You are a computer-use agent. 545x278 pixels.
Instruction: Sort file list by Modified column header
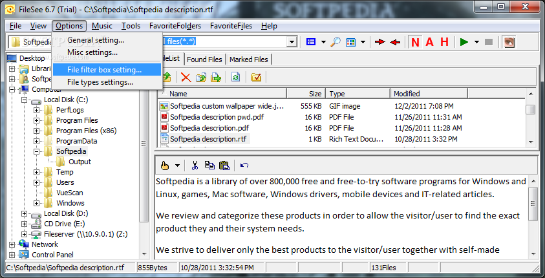(429, 94)
